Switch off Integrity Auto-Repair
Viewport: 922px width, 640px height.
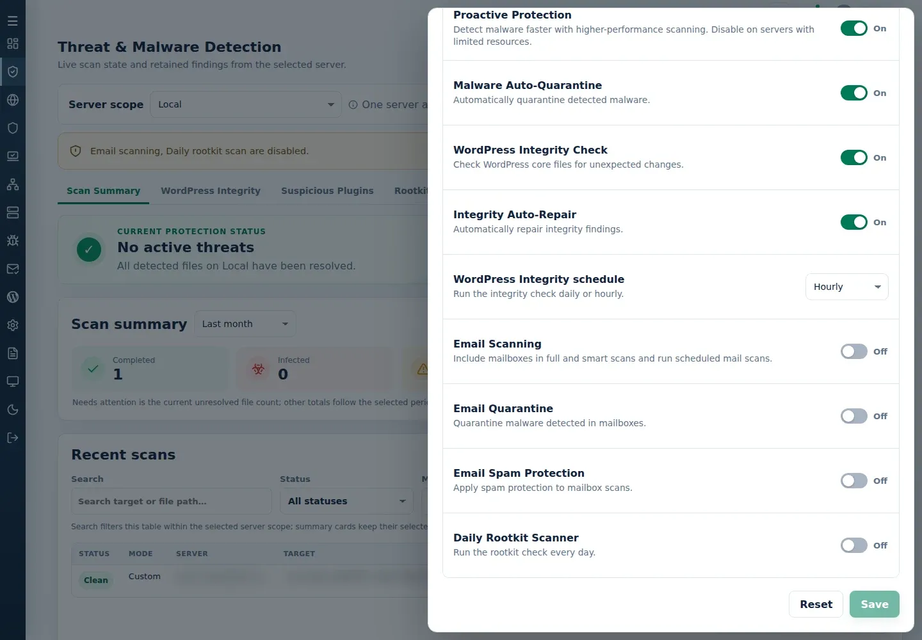click(854, 222)
